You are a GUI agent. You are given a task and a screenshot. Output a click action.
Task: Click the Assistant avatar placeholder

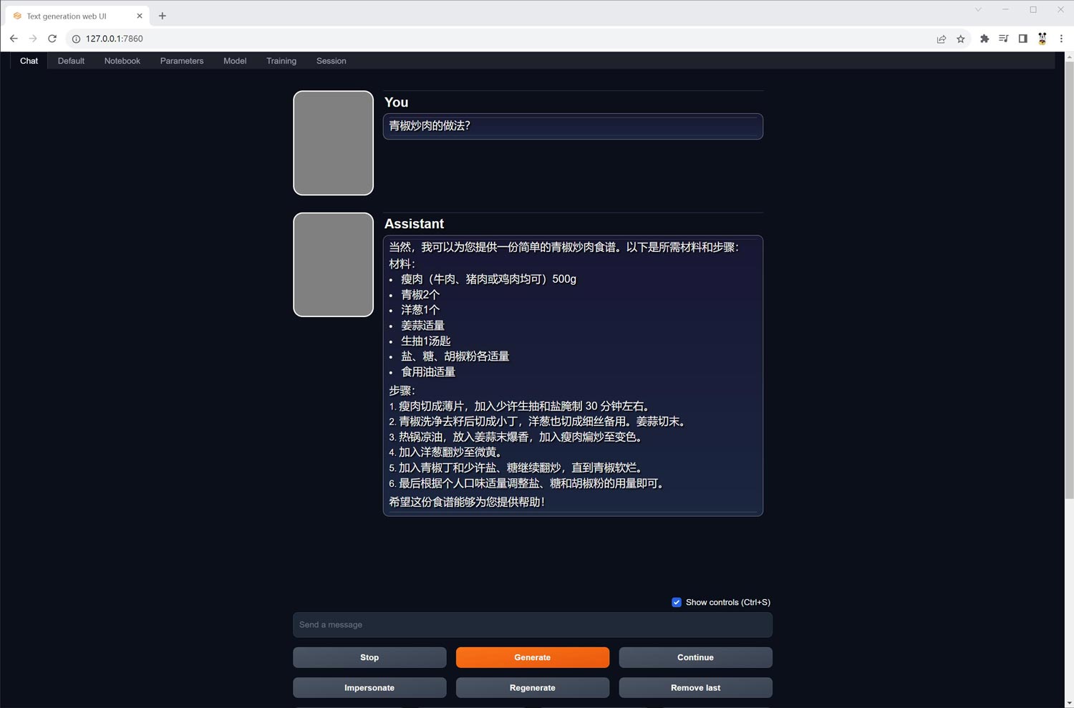[333, 264]
